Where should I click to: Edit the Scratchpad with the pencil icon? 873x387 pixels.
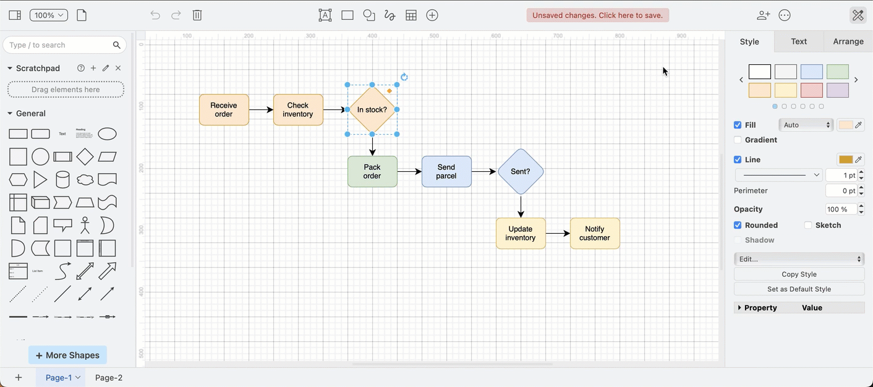pyautogui.click(x=105, y=68)
